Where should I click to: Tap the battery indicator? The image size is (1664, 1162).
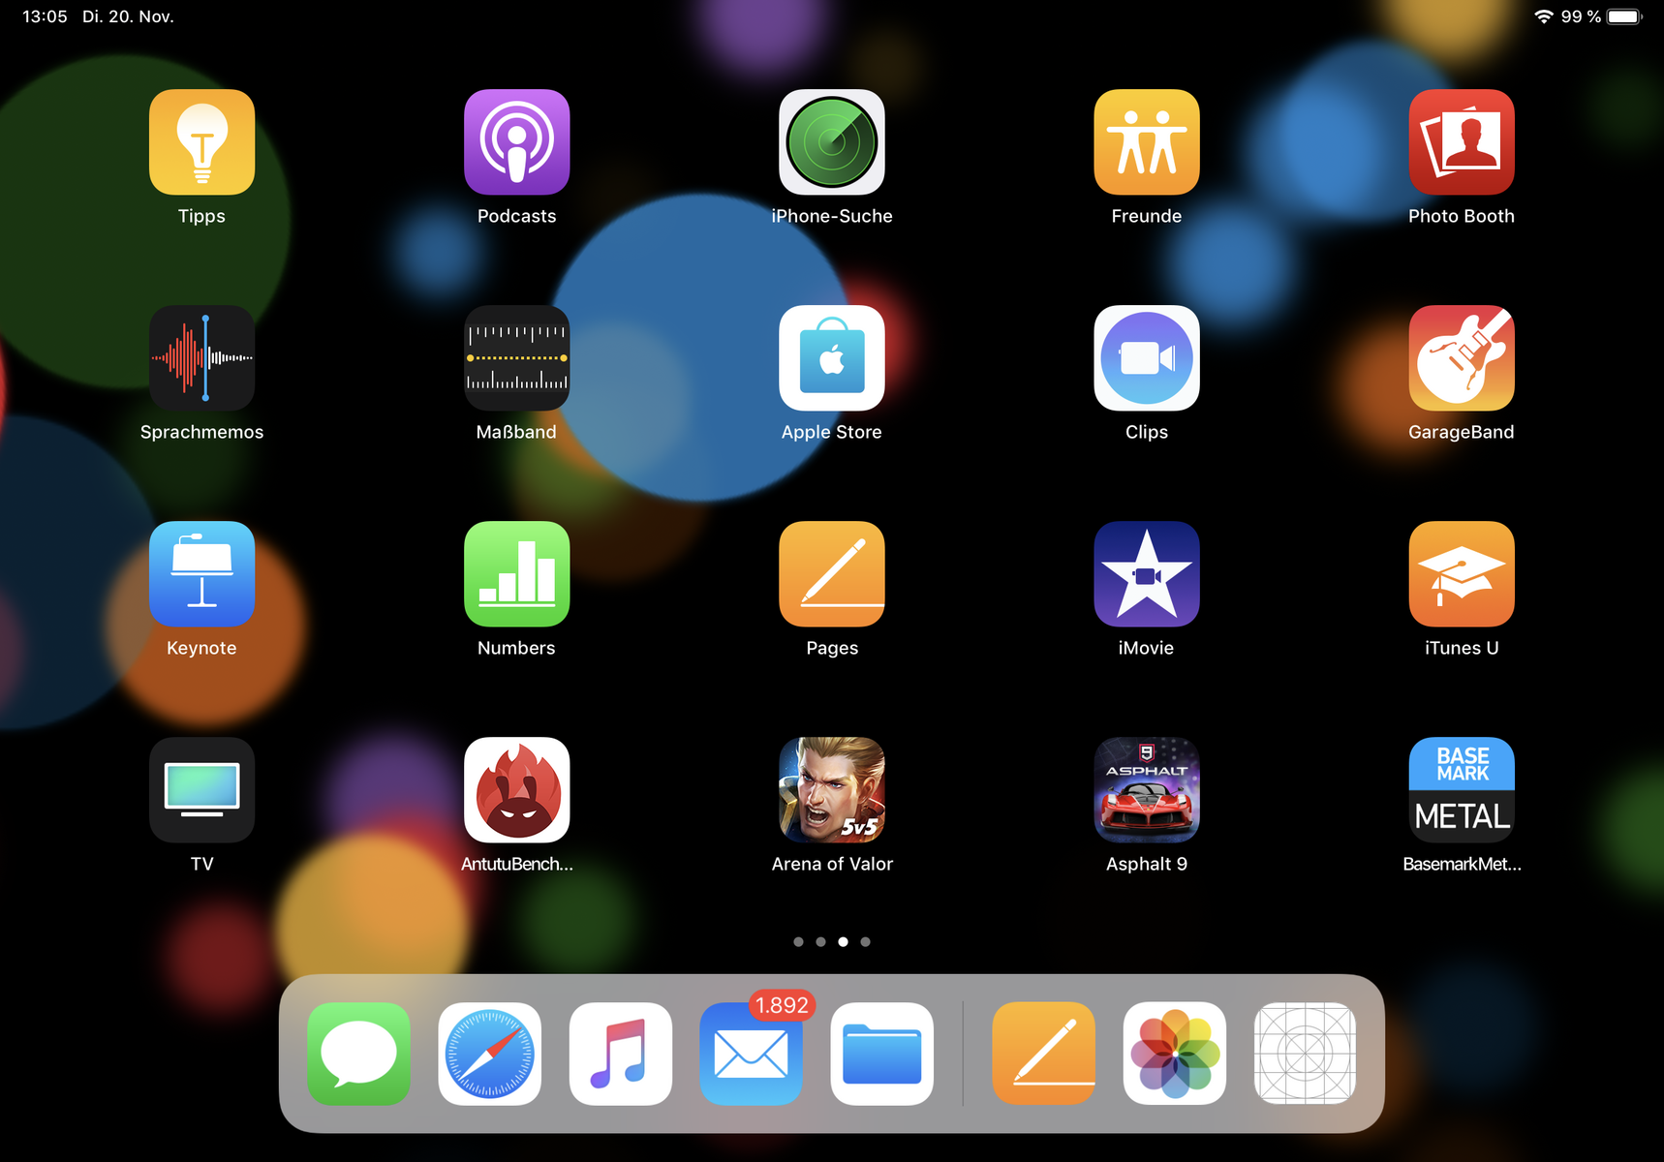pyautogui.click(x=1625, y=16)
